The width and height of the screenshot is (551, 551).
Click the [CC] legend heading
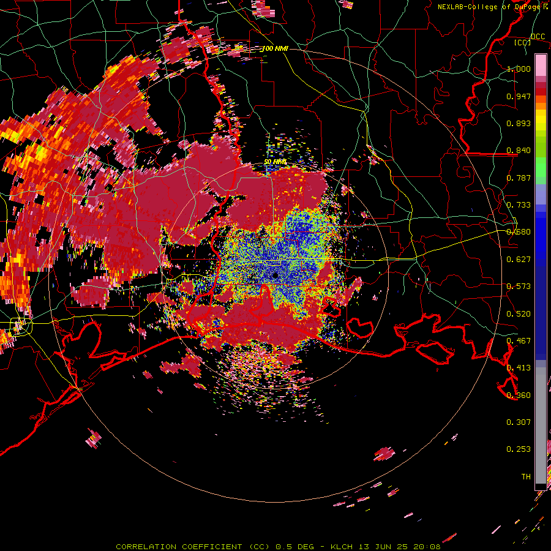click(x=523, y=42)
